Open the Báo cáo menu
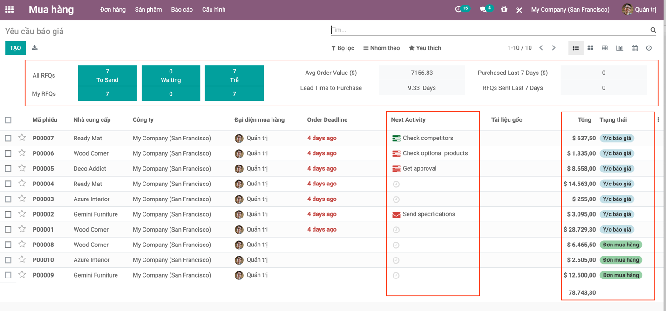This screenshot has height=311, width=666. coord(182,9)
